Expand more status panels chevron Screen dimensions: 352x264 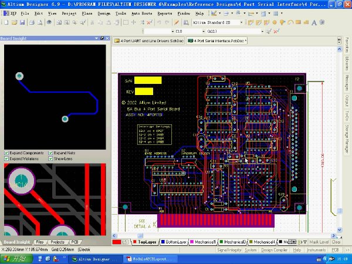click(347, 250)
